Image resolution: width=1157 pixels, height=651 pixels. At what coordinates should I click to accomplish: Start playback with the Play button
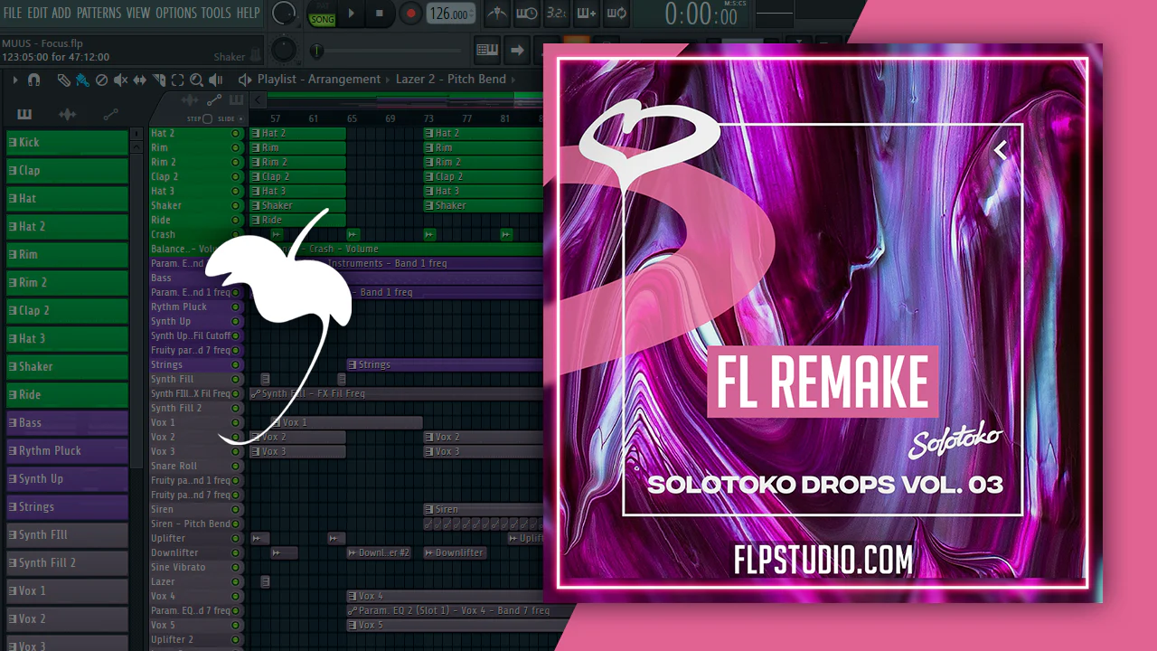point(352,14)
